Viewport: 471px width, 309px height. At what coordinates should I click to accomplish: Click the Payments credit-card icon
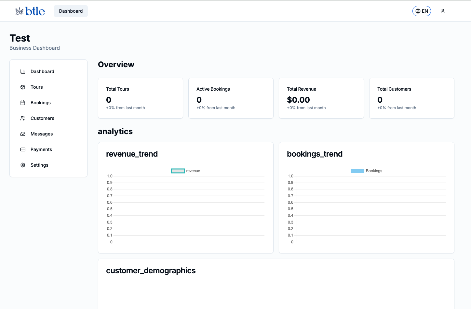(22, 149)
